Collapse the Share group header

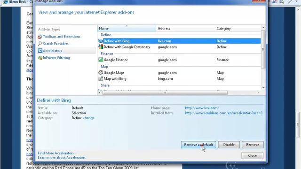point(105,85)
